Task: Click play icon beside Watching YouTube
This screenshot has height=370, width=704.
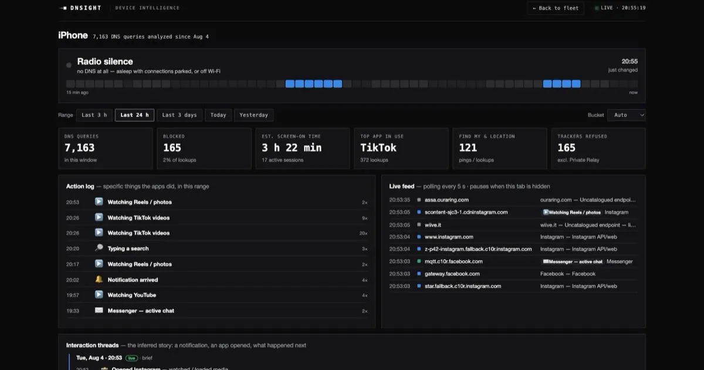Action: (x=99, y=295)
